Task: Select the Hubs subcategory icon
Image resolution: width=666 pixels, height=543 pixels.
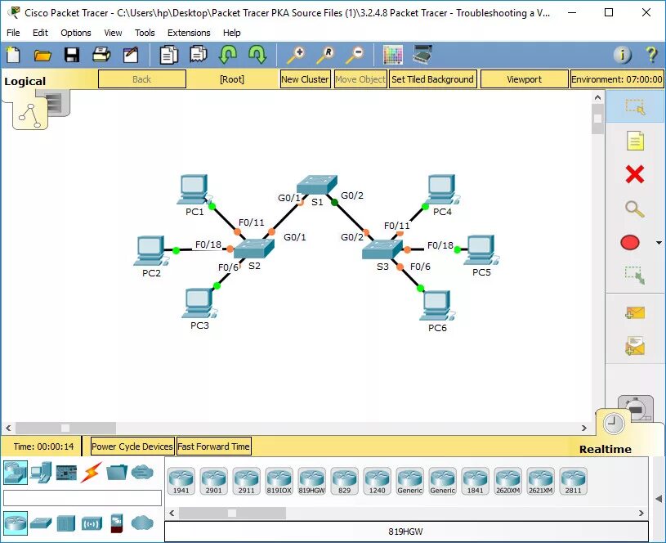Action: pos(66,523)
